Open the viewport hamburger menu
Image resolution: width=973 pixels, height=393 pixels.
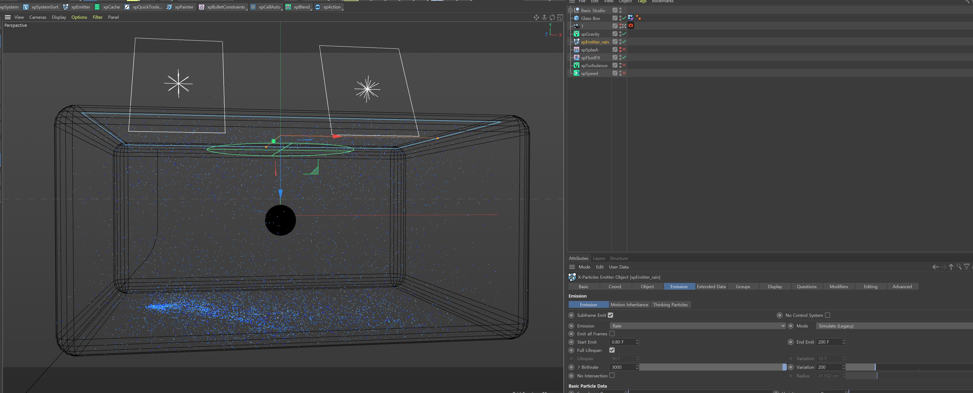point(8,17)
